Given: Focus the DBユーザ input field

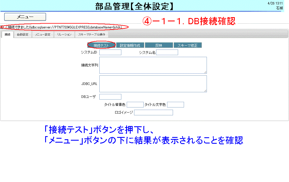Looking at the screenshot, I should pos(110,97).
